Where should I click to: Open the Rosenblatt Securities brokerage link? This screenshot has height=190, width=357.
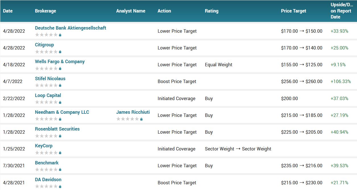[57, 129]
